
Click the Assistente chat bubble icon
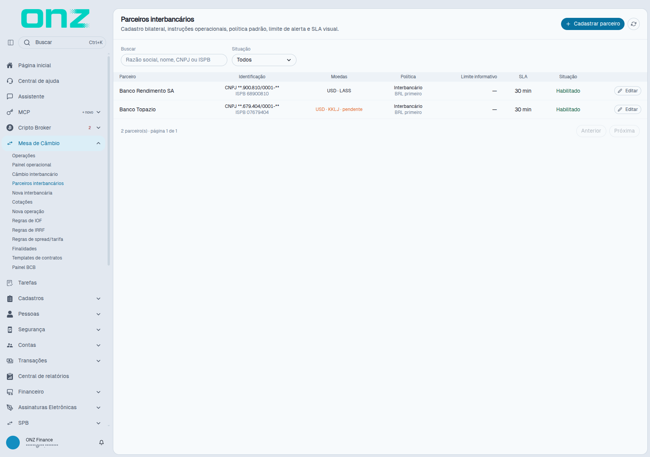(10, 96)
